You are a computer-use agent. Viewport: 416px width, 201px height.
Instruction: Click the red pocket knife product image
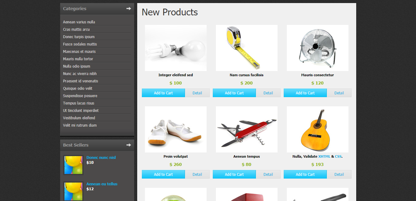247,129
